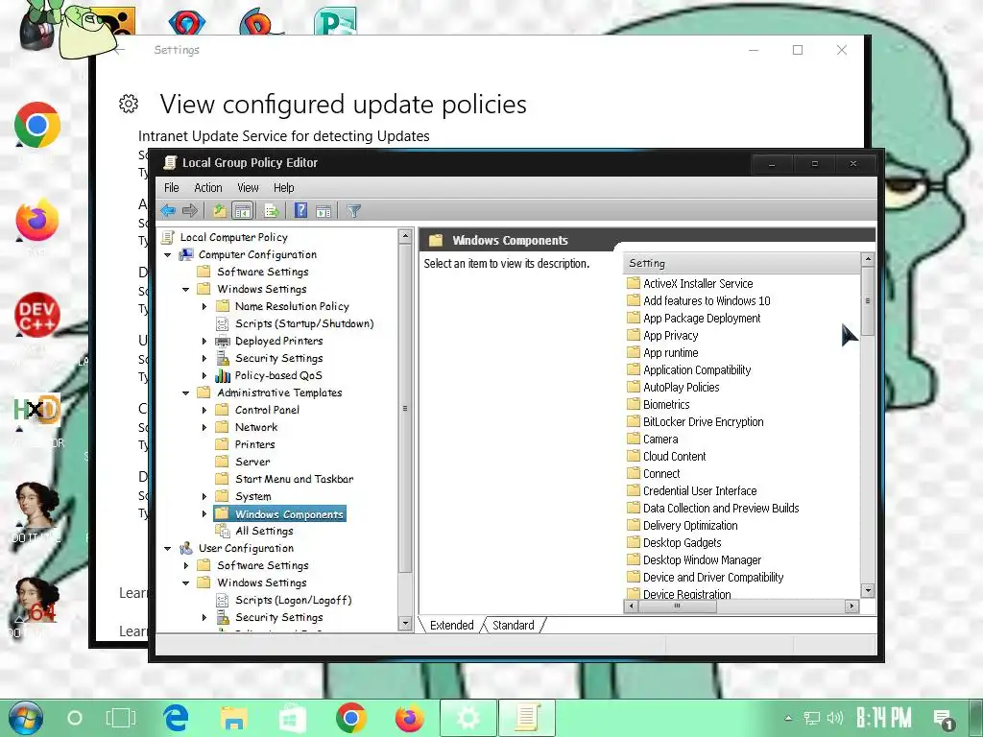This screenshot has height=737, width=983.
Task: Open the Desktop Window Manager folder
Action: [702, 559]
